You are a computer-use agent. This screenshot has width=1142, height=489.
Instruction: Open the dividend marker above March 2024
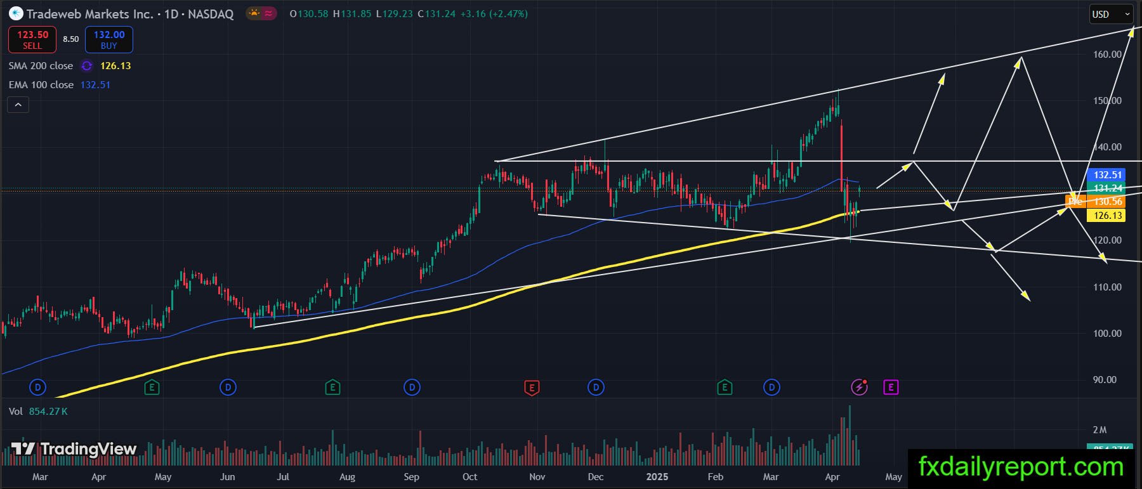coord(38,387)
